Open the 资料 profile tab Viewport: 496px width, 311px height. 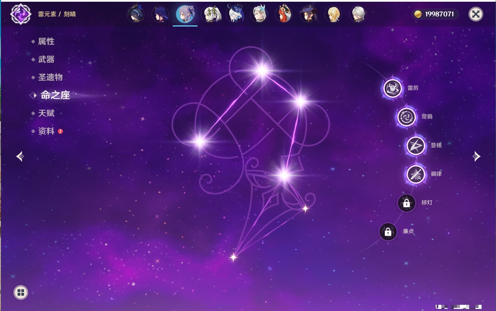(x=46, y=131)
